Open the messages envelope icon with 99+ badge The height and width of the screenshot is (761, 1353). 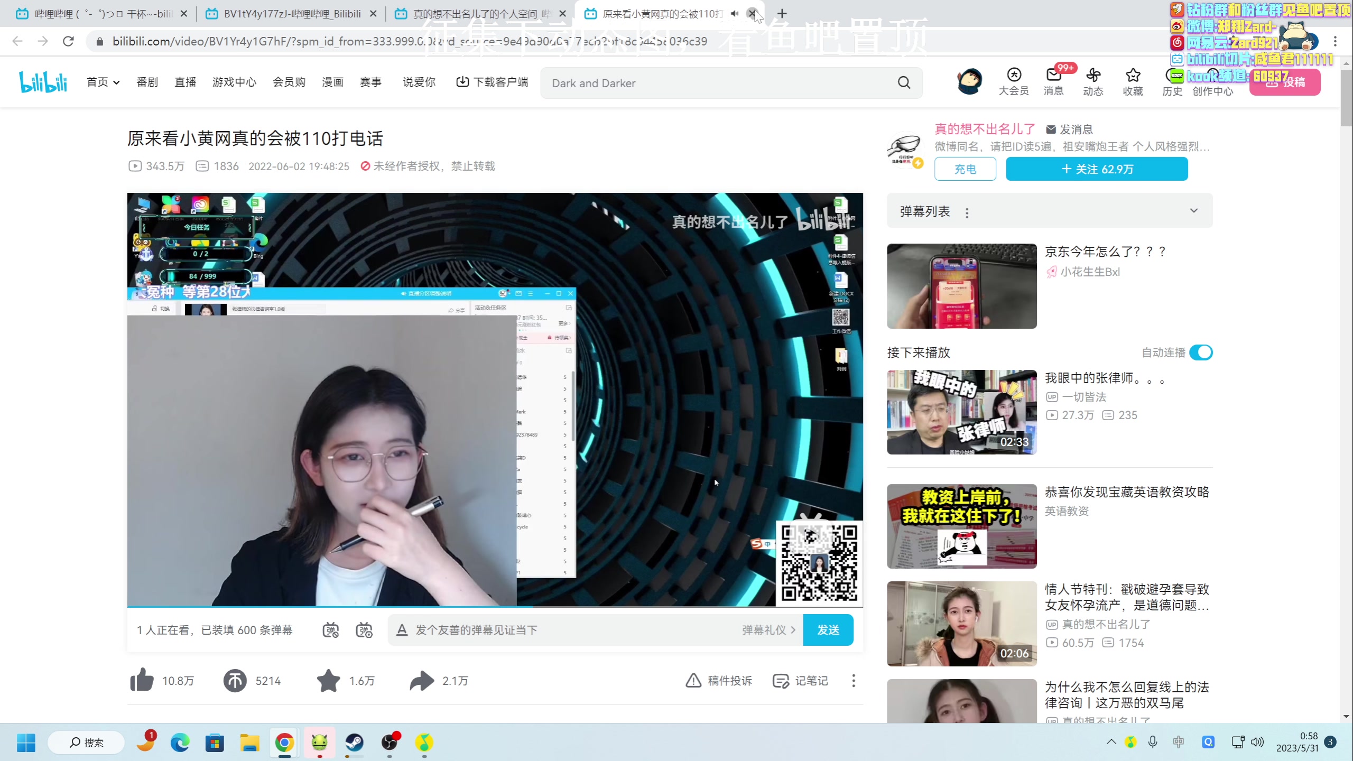pyautogui.click(x=1053, y=76)
